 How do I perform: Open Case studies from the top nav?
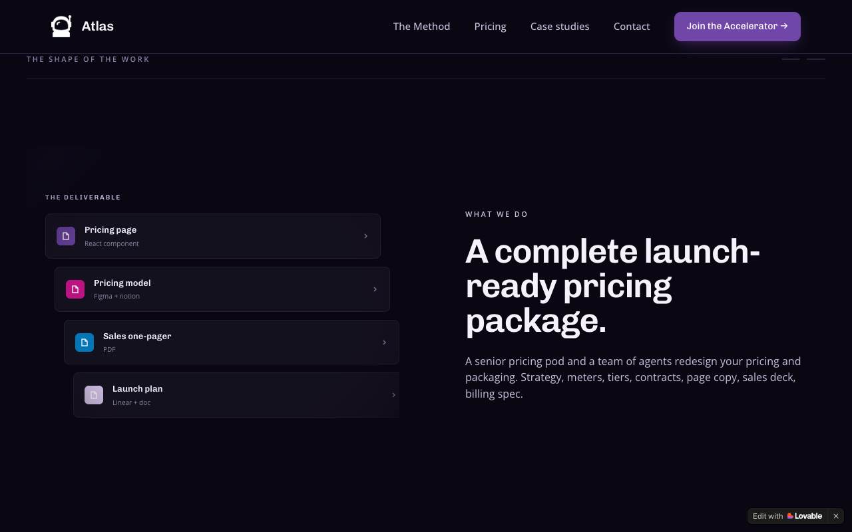pos(560,27)
